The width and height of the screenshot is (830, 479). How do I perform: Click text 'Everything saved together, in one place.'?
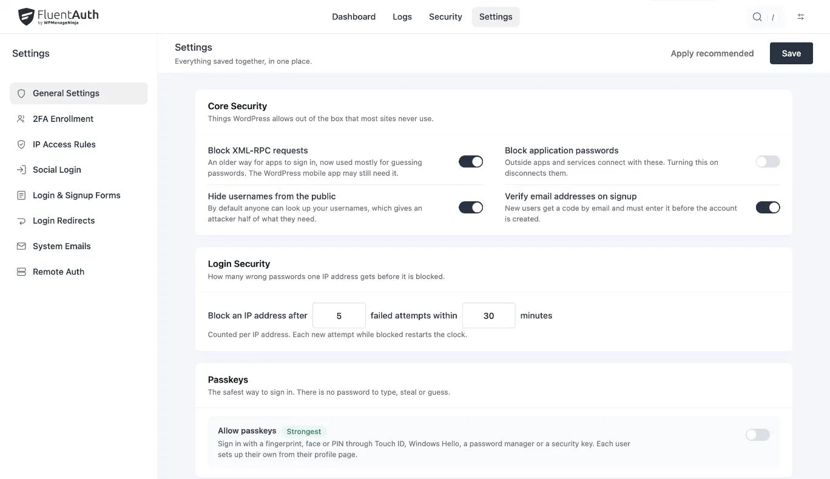point(243,61)
